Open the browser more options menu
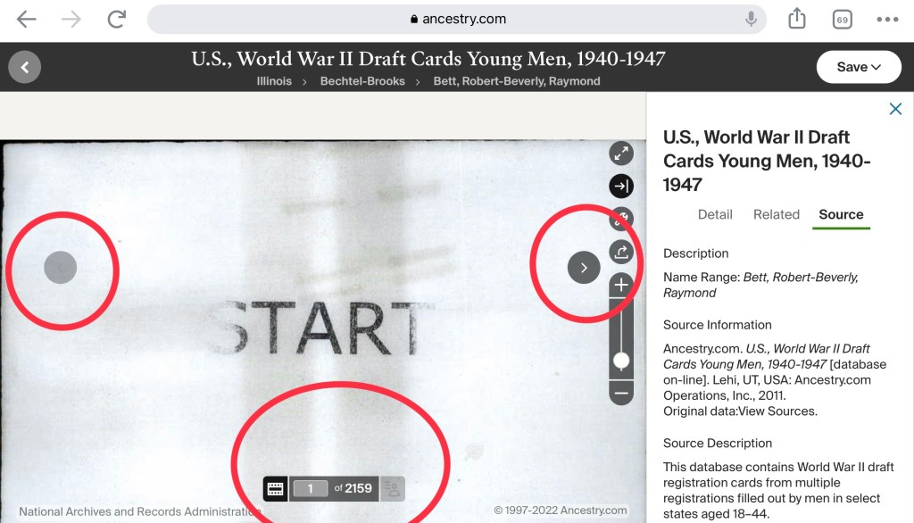Viewport: 914px width, 523px height. (887, 20)
